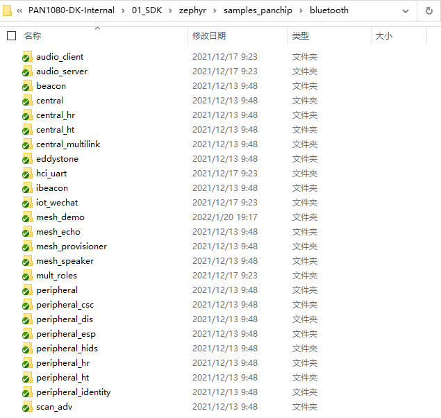Click the mesh_demo folder icon
The width and height of the screenshot is (441, 418).
coord(27,217)
